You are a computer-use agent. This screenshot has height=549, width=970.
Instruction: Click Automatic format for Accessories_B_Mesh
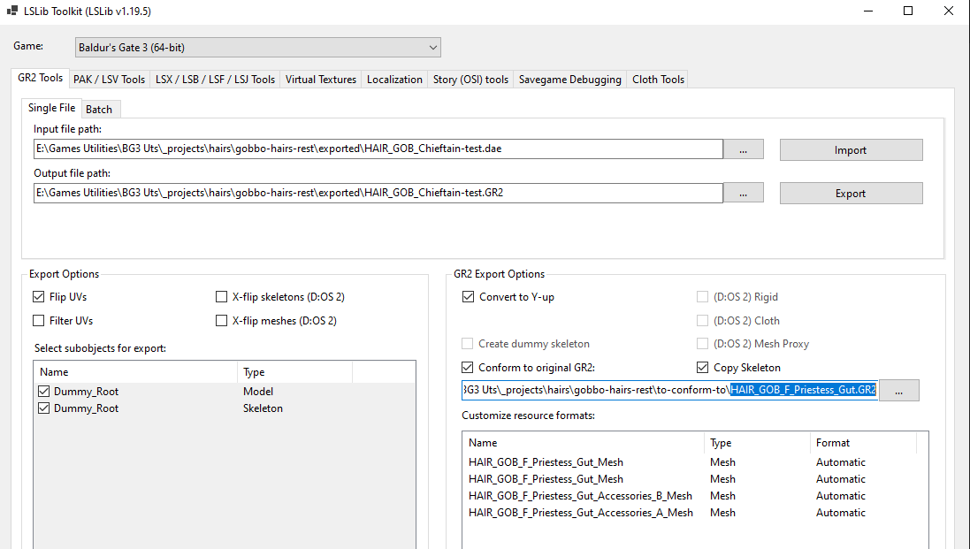click(x=840, y=496)
